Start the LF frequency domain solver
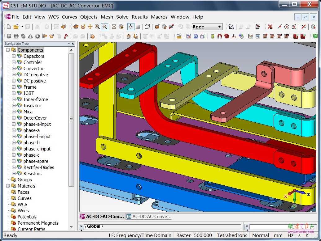The image size is (321, 241). (x=296, y=36)
